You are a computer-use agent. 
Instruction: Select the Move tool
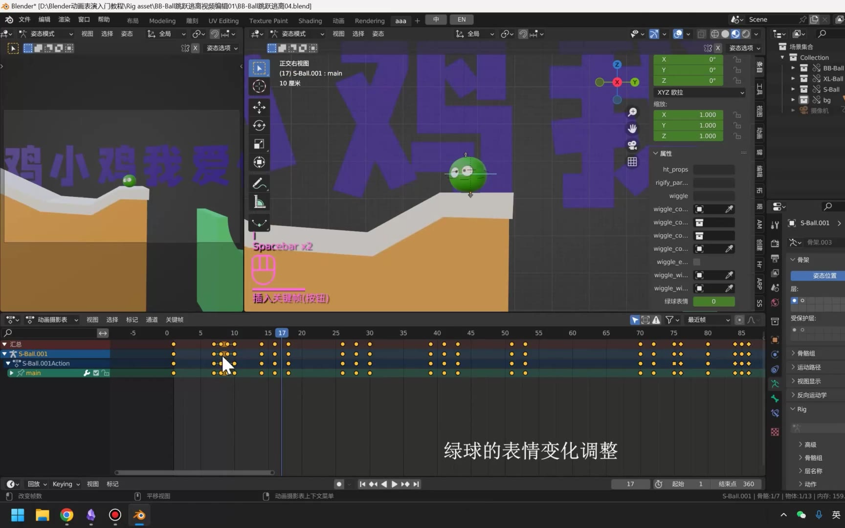click(x=259, y=107)
